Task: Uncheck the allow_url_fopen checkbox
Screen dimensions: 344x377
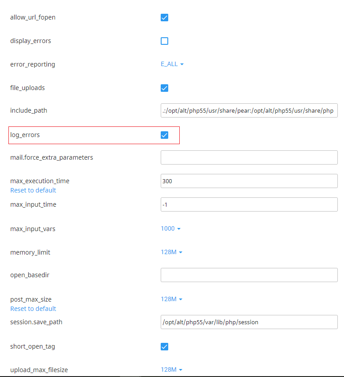Action: pos(164,18)
